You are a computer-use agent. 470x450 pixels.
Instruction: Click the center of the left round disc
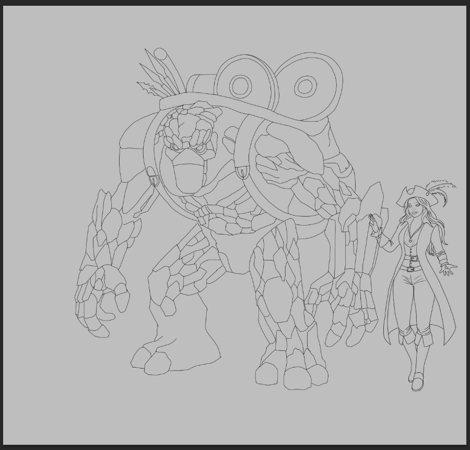240,85
